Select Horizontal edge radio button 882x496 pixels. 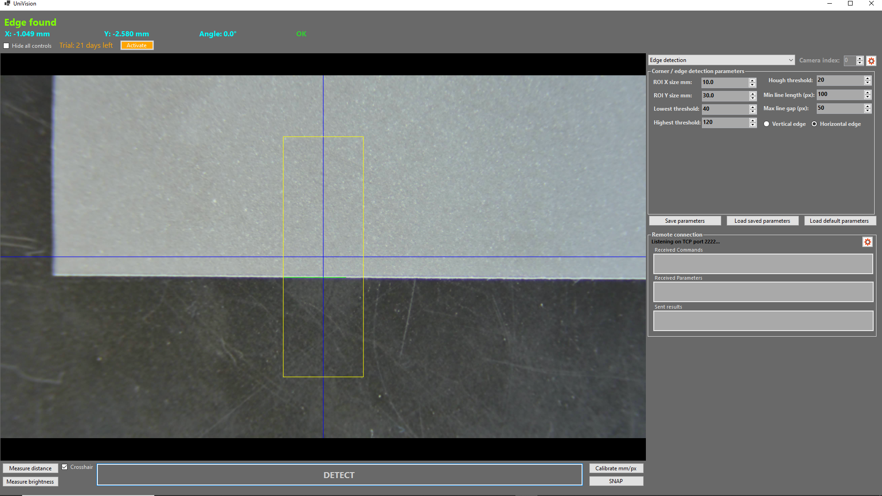(x=814, y=124)
